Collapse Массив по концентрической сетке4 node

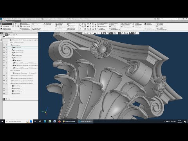(10, 83)
